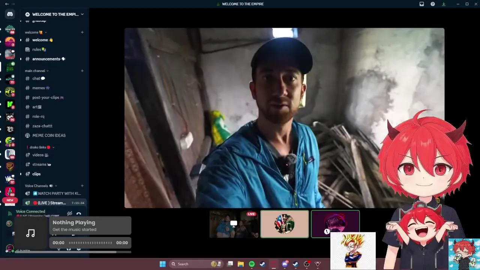Open the Discord help icon
This screenshot has height=270, width=480.
pyautogui.click(x=433, y=4)
